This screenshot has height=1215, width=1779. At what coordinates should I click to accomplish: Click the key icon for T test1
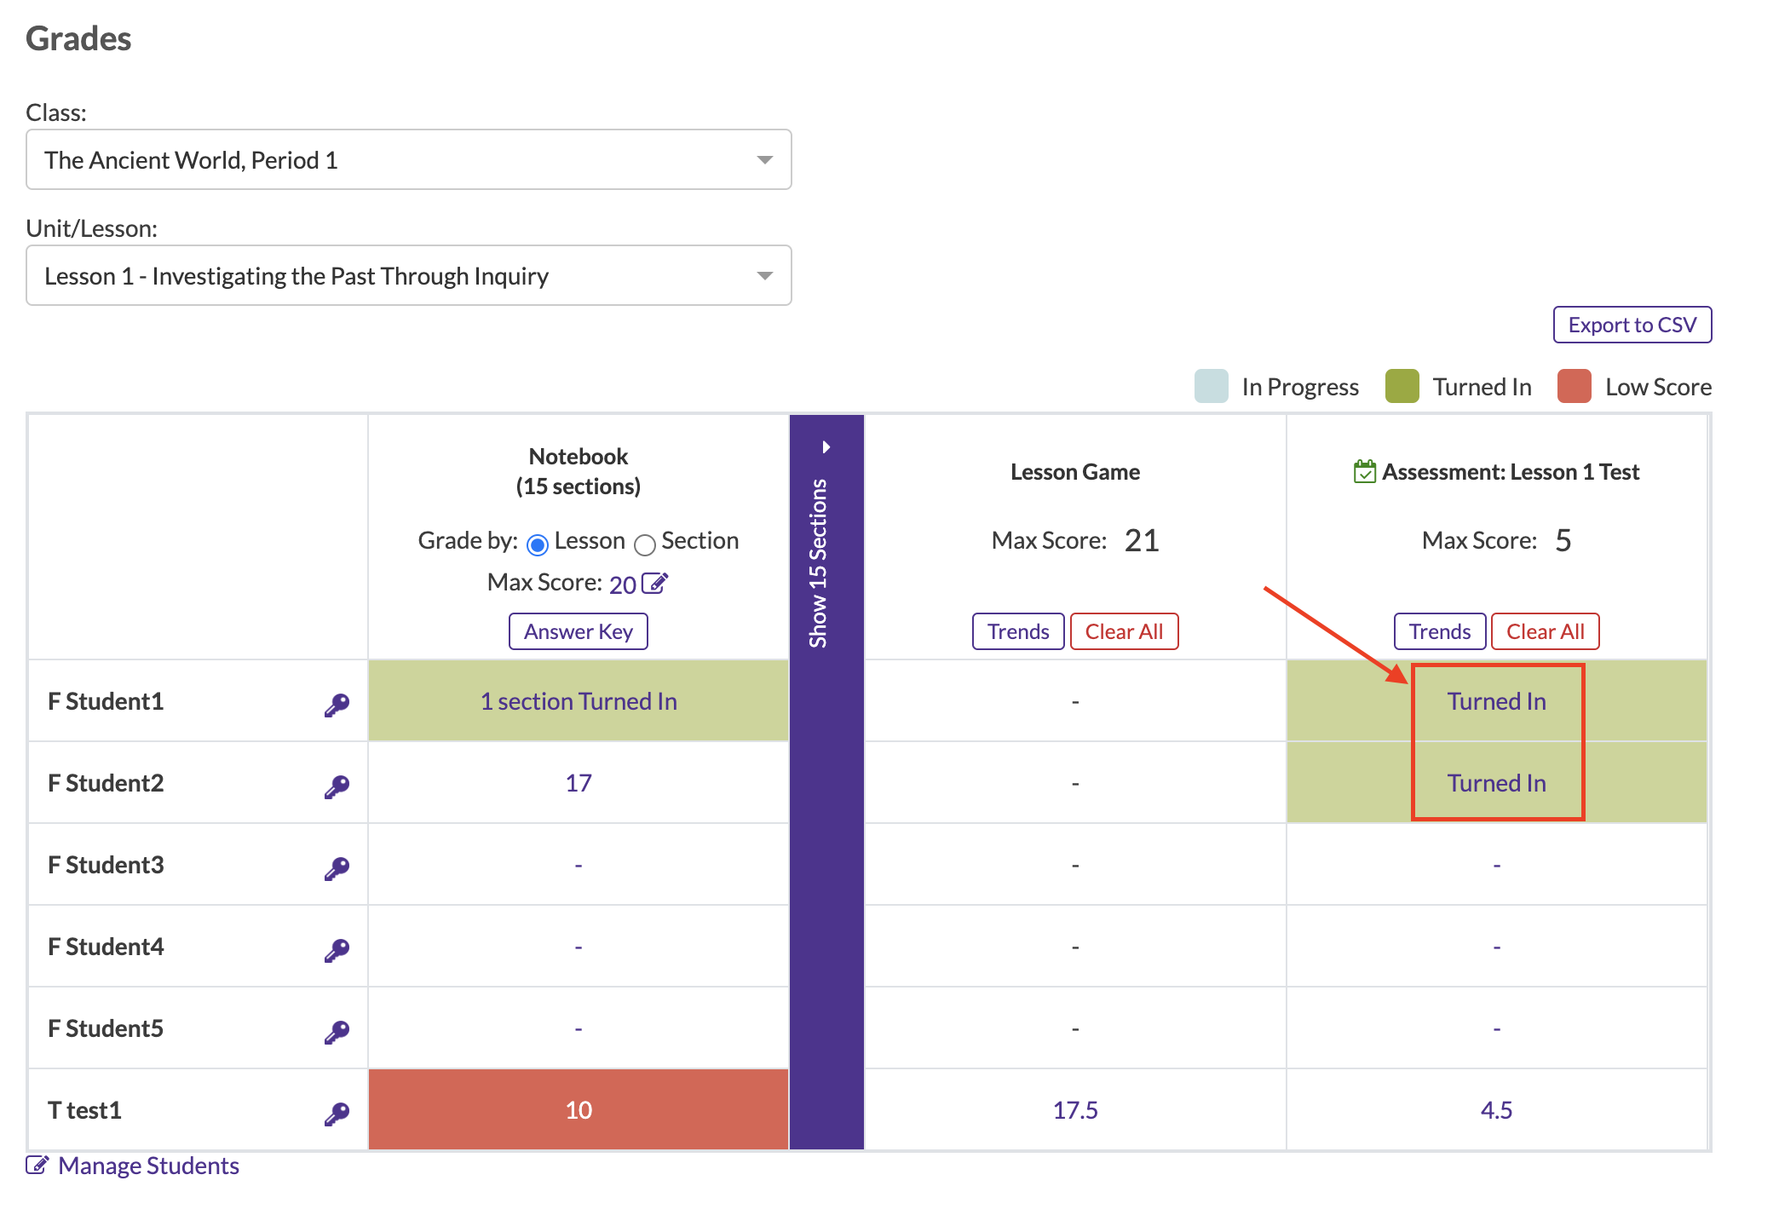tap(337, 1114)
